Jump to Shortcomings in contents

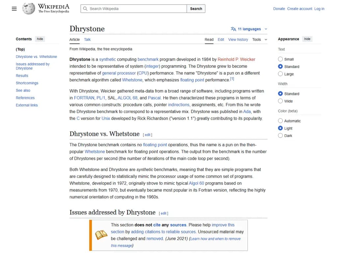click(x=27, y=83)
